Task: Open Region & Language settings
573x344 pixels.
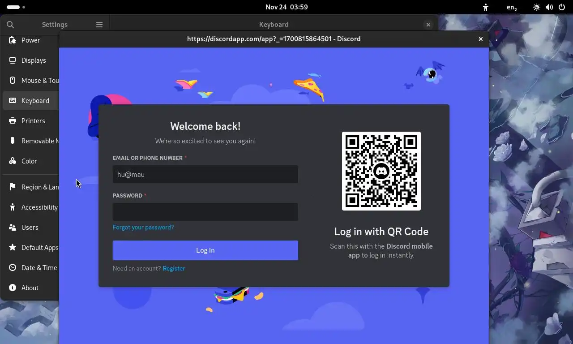Action: click(x=31, y=187)
